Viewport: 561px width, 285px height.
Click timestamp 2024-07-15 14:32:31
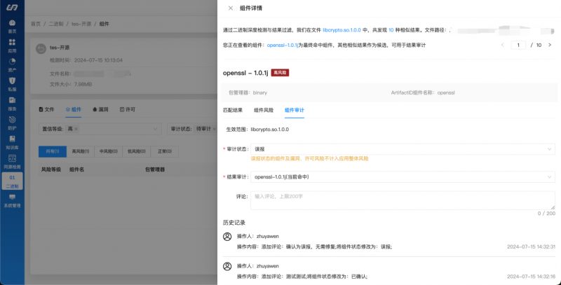click(531, 246)
